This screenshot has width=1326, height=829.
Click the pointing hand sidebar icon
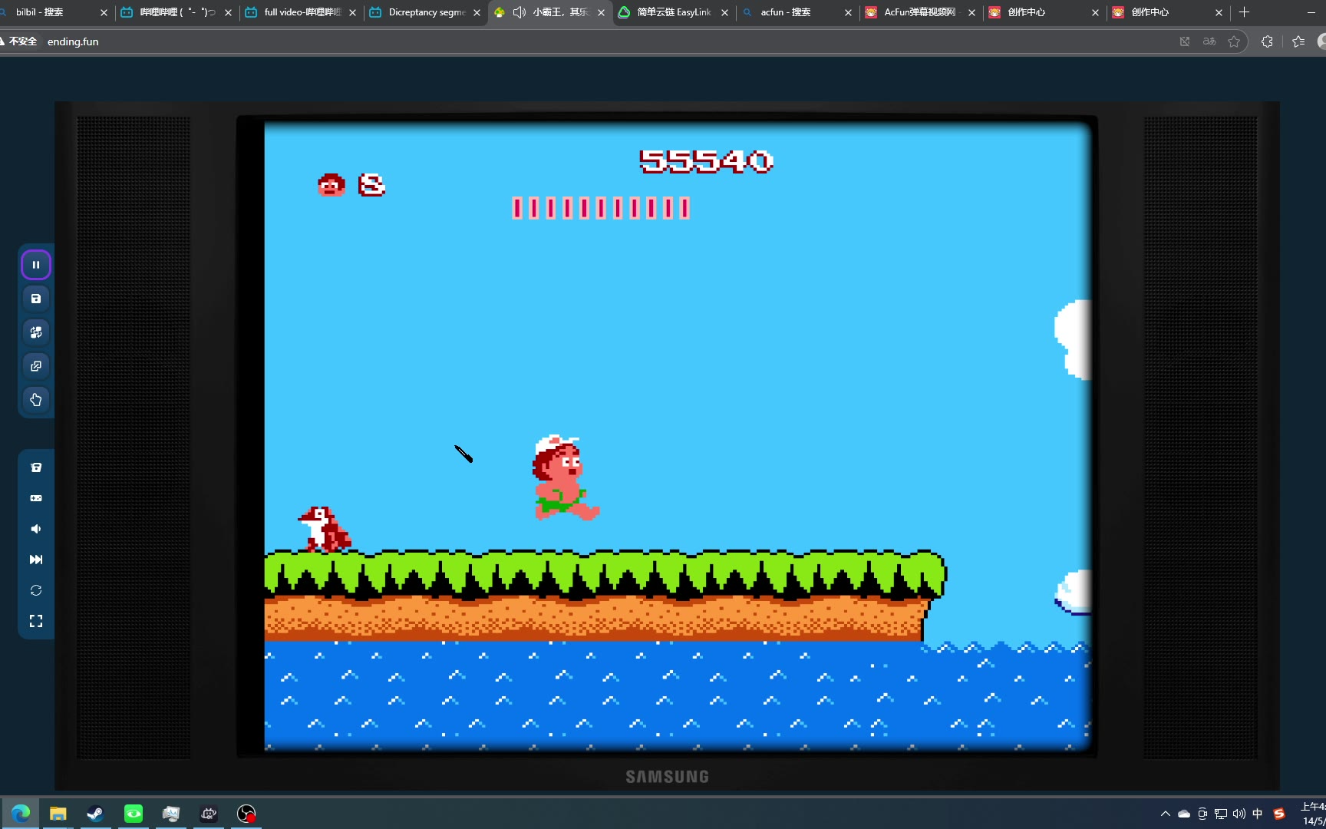(36, 400)
